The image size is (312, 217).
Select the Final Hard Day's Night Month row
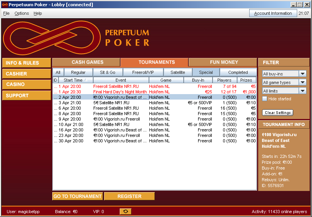coord(120,92)
